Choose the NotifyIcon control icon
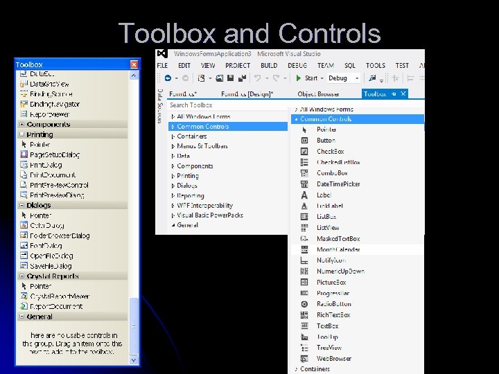The width and height of the screenshot is (499, 374). [304, 260]
